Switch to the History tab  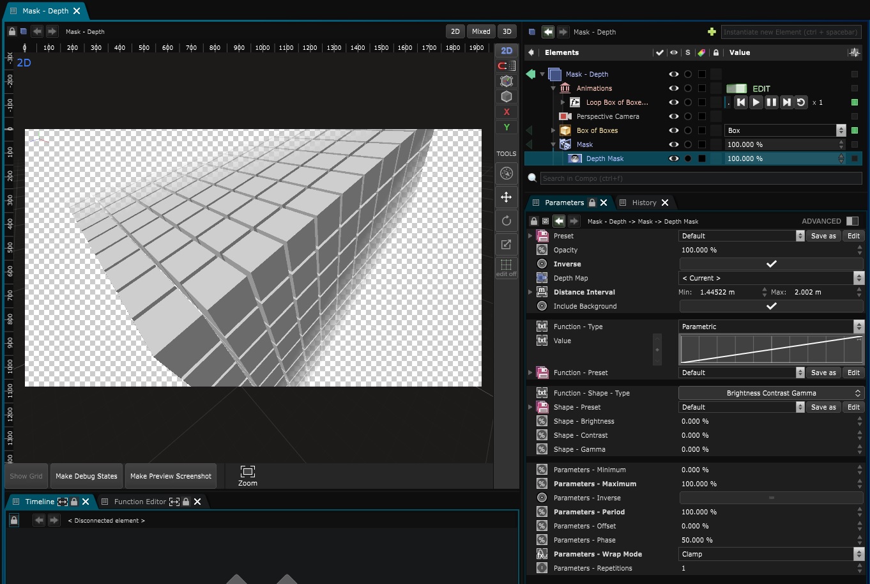coord(644,203)
